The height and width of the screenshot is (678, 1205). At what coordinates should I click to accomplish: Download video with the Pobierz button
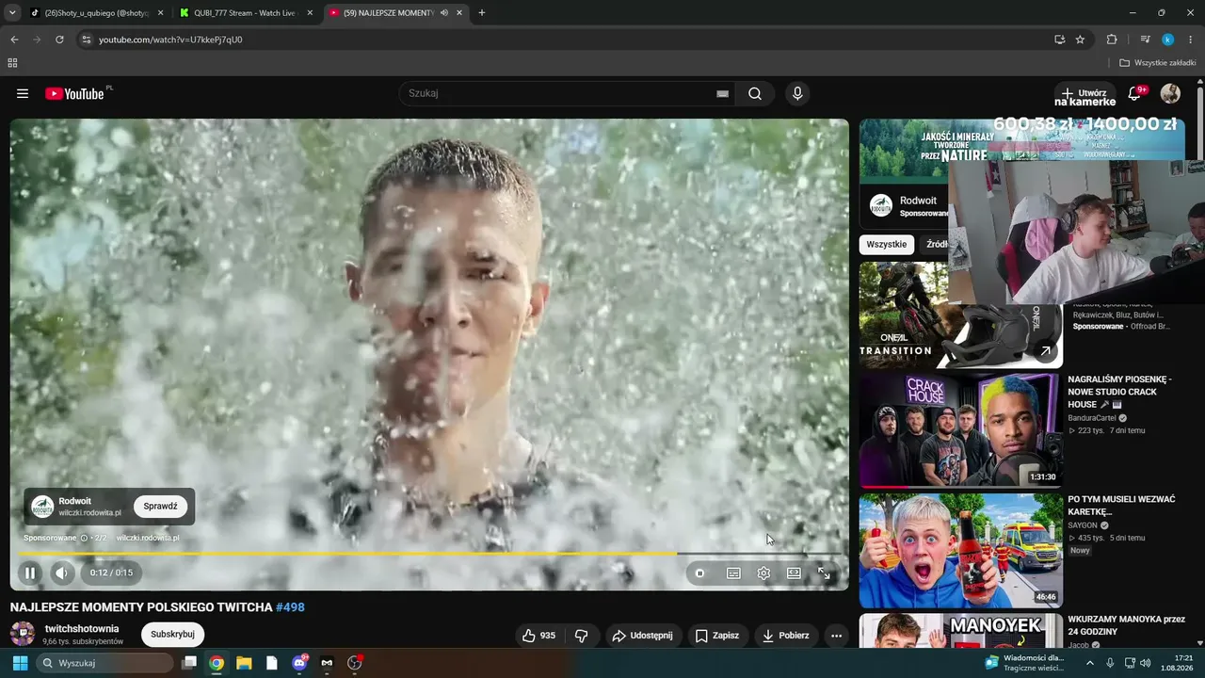pyautogui.click(x=786, y=636)
